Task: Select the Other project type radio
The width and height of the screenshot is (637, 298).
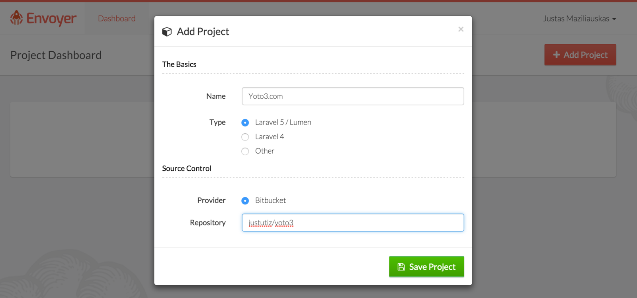Action: point(245,151)
